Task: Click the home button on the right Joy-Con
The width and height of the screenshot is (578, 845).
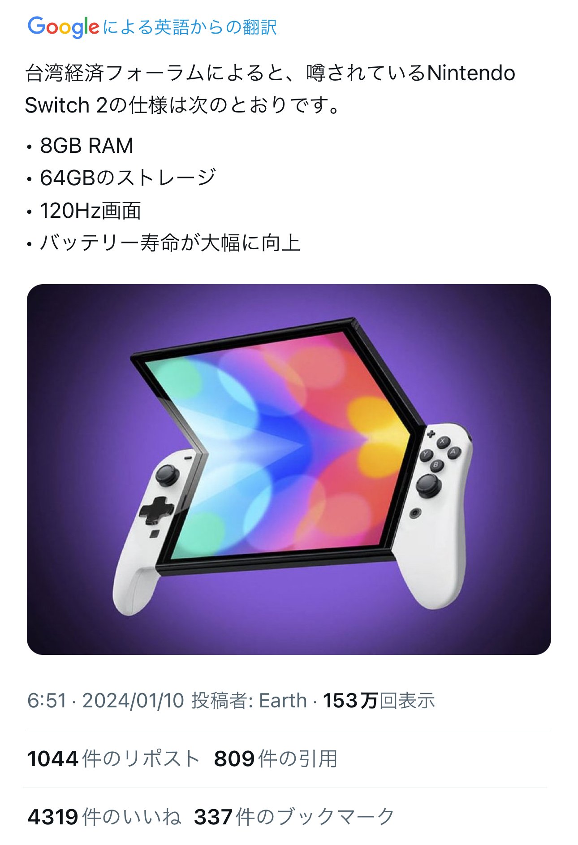Action: [415, 513]
